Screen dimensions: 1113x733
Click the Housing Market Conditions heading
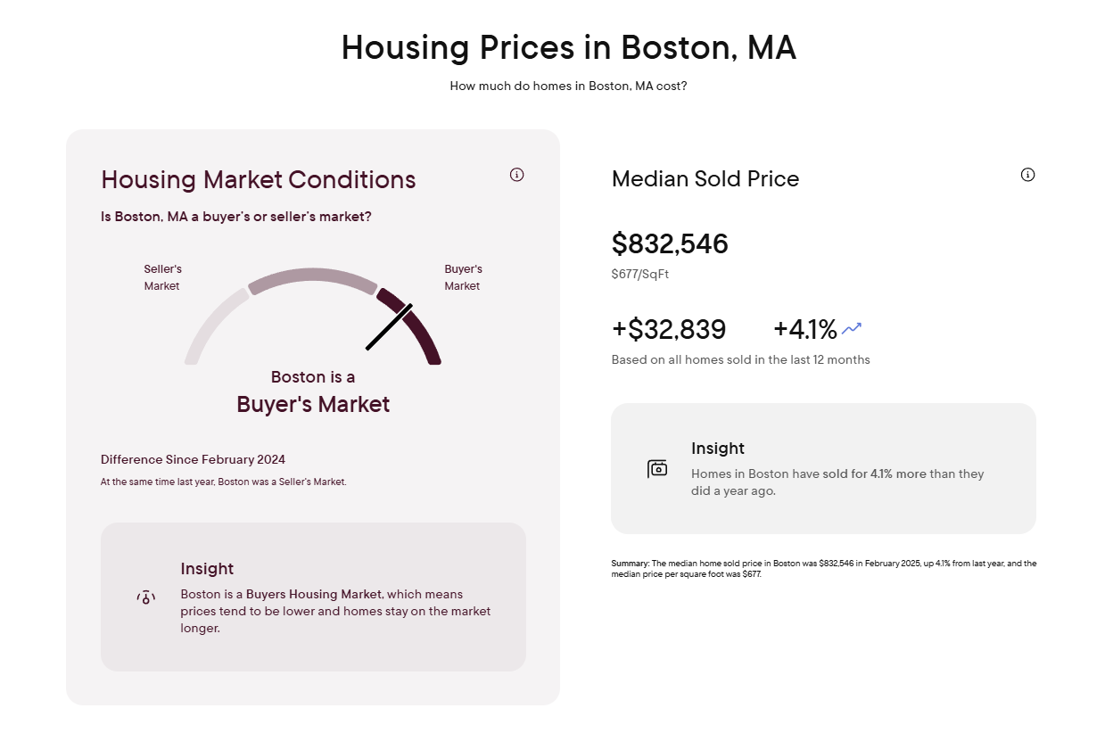pos(259,179)
